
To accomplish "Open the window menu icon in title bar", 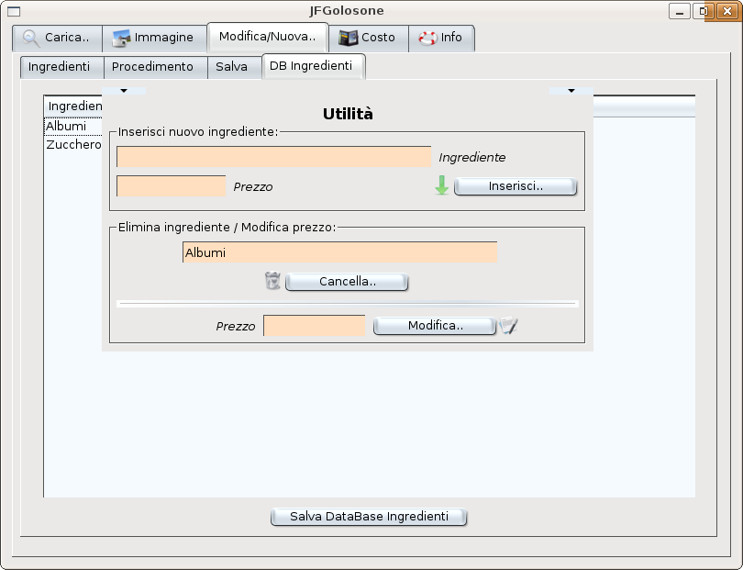I will point(14,11).
